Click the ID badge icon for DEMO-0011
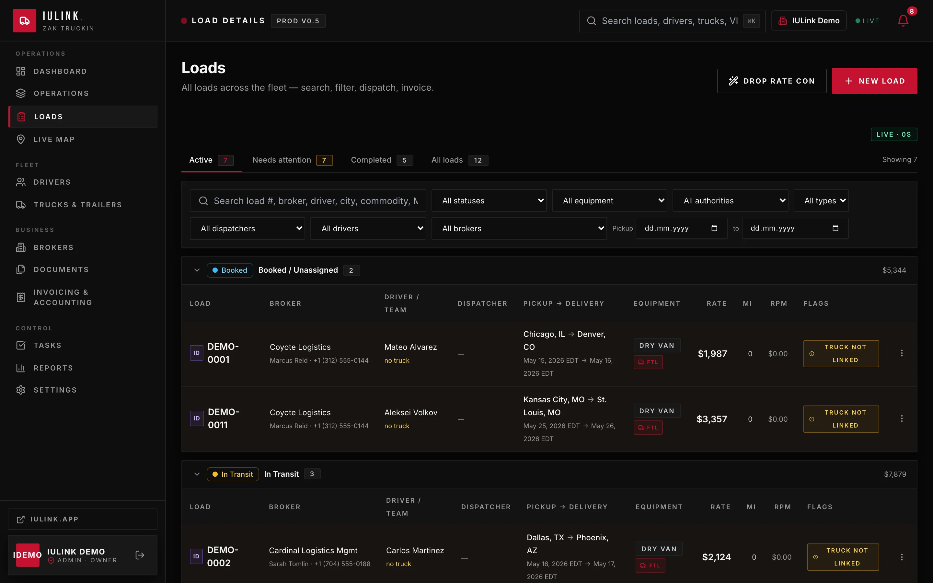 [x=197, y=418]
